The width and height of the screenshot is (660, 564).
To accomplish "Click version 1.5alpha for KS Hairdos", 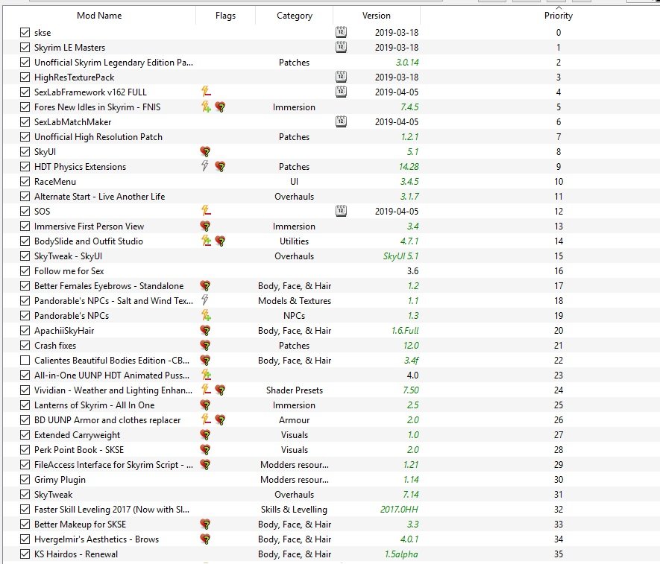I will (401, 554).
